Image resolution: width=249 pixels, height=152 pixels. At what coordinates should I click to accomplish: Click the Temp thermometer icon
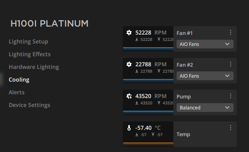click(129, 128)
